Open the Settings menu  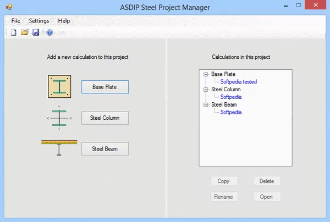38,20
